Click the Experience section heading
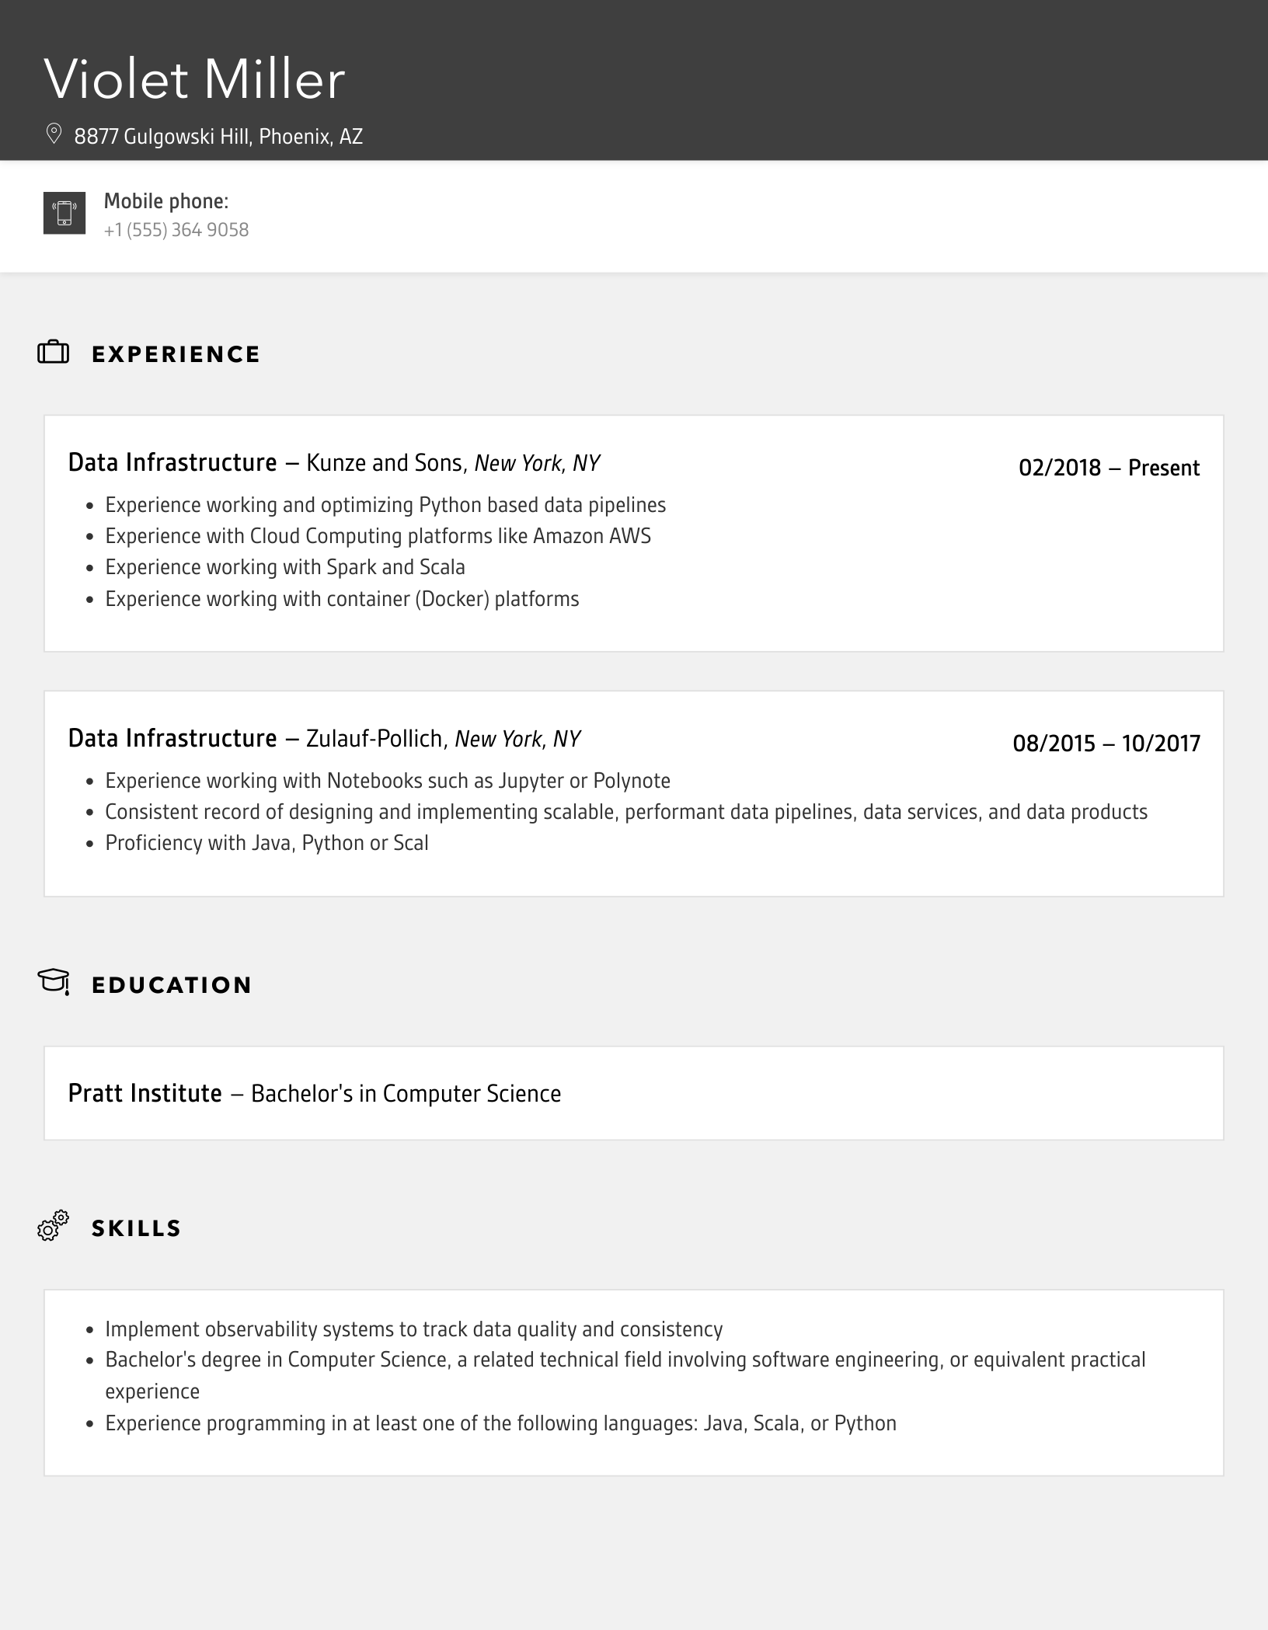 click(x=176, y=354)
